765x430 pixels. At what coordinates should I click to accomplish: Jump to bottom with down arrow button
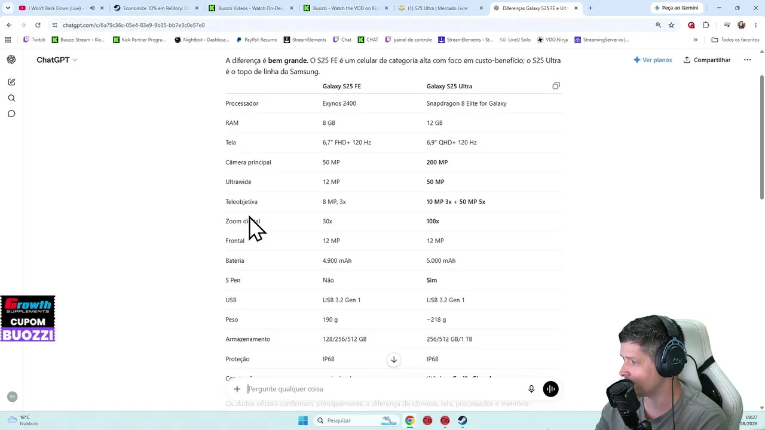(x=394, y=360)
